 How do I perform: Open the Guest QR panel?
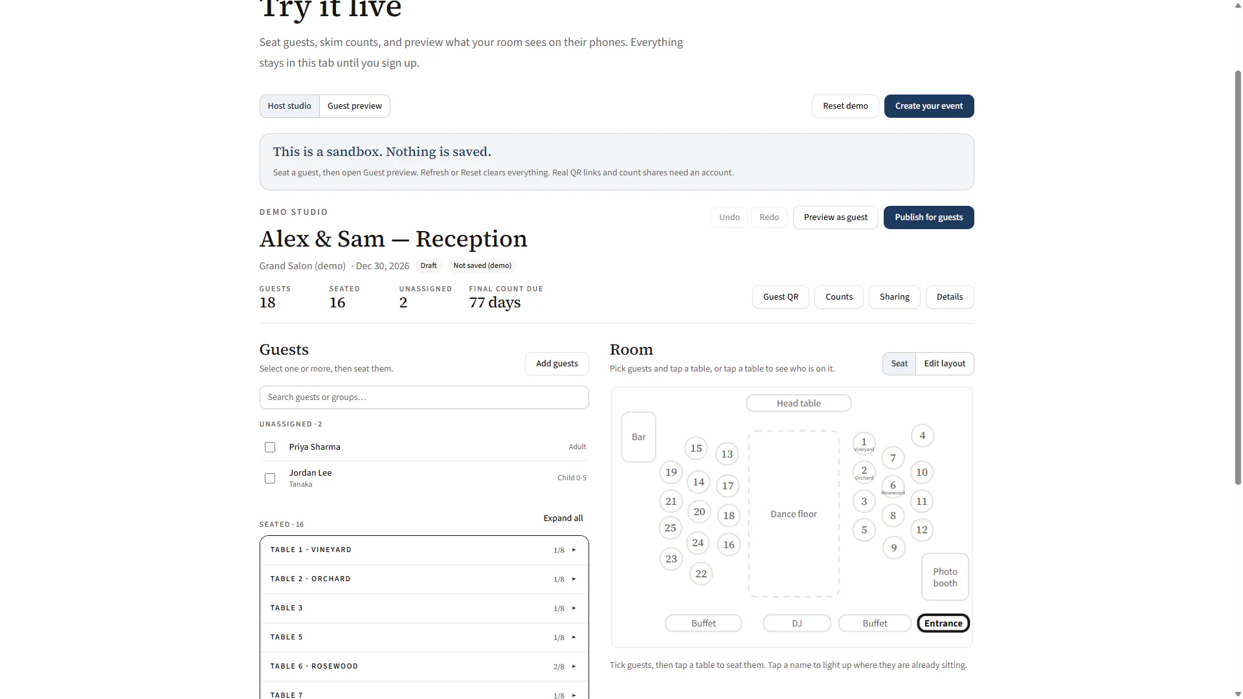click(781, 297)
